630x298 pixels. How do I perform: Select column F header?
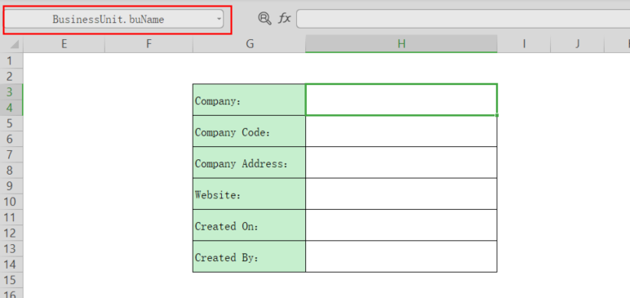[x=149, y=44]
